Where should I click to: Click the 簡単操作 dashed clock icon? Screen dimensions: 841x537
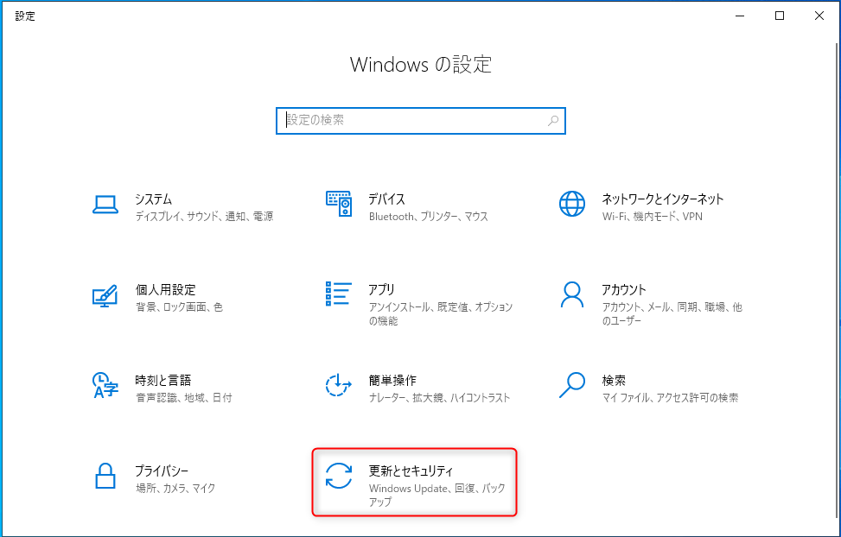pyautogui.click(x=338, y=386)
